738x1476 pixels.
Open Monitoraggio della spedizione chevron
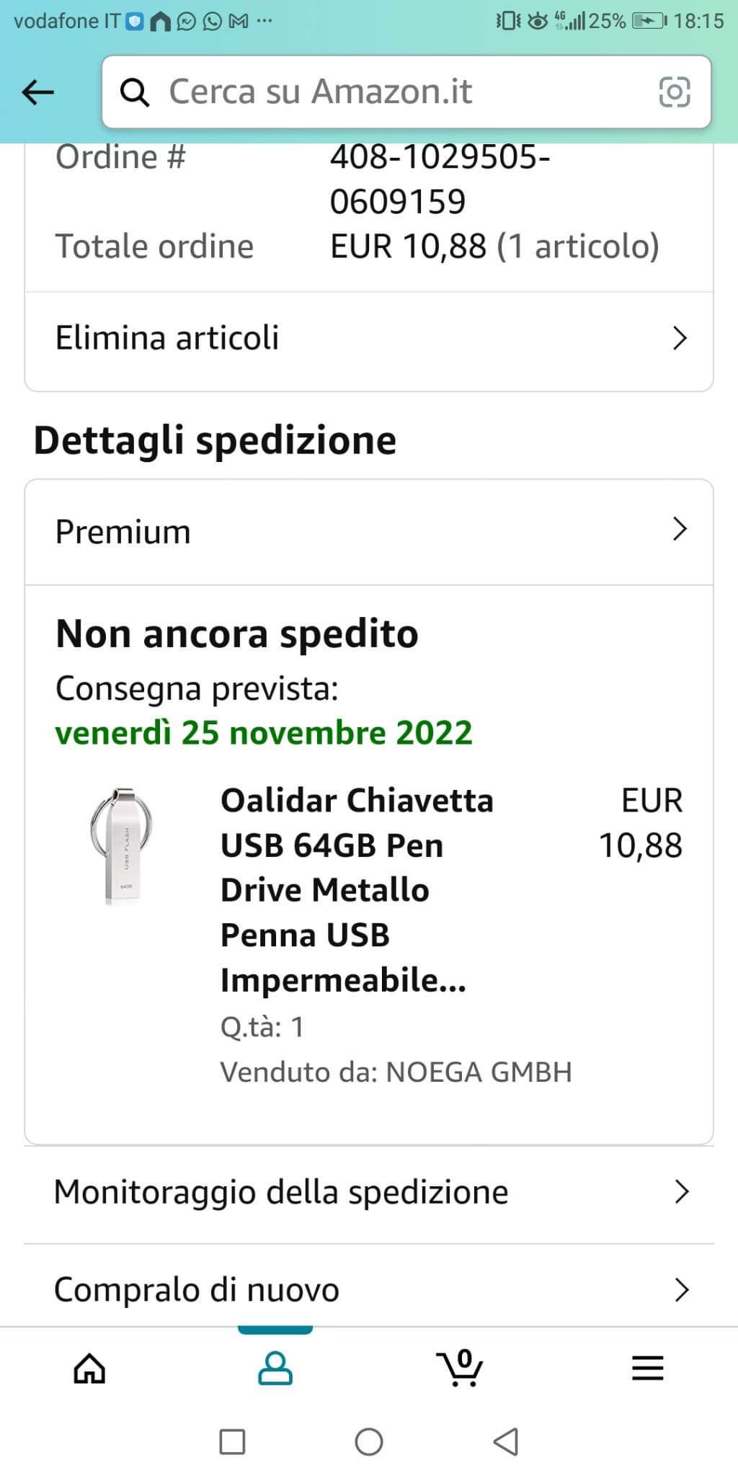(681, 1192)
